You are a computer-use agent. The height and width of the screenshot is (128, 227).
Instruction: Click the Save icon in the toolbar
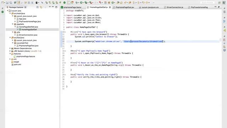[7, 2]
